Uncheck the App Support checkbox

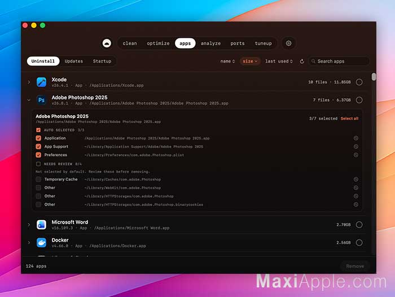click(x=38, y=146)
